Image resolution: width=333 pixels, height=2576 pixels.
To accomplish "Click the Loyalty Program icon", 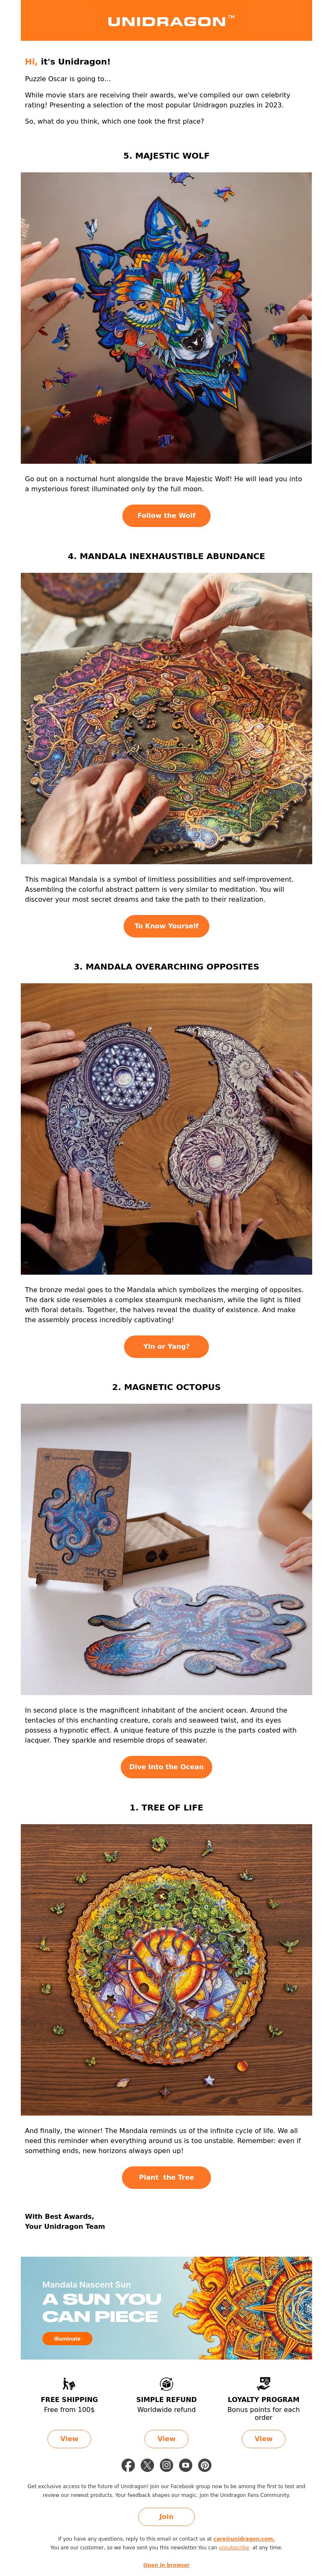I will [x=263, y=2383].
